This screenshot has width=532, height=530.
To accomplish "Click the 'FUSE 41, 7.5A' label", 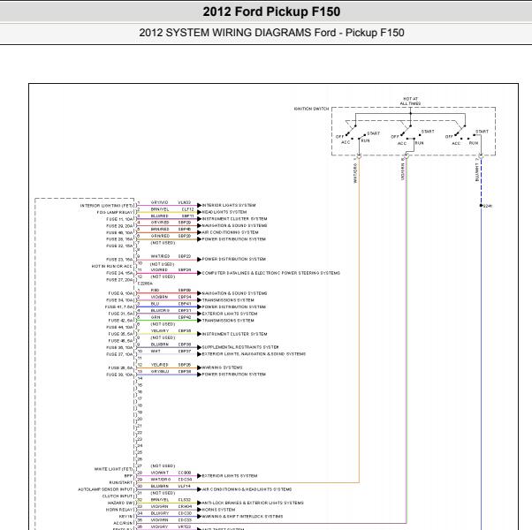I will tap(118, 307).
